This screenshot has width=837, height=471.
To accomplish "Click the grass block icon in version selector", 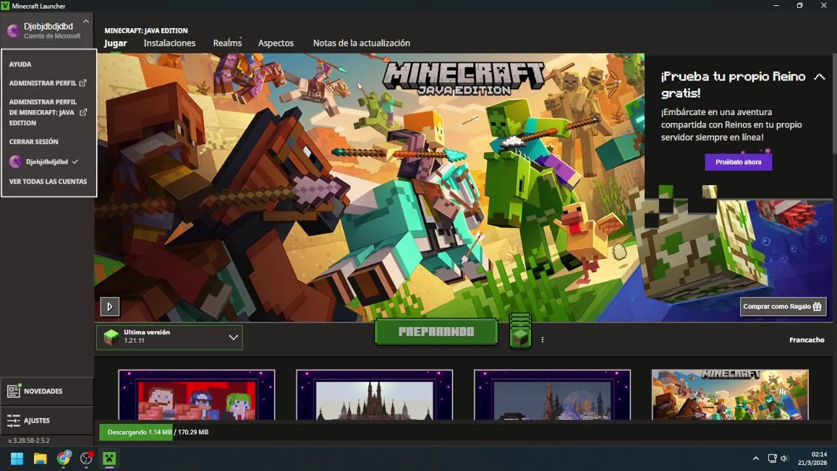I will click(112, 337).
